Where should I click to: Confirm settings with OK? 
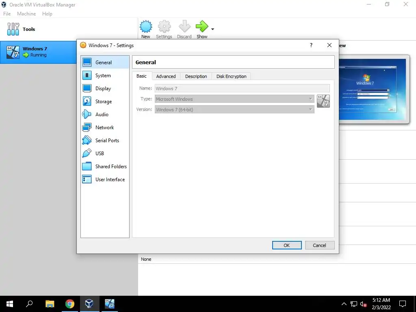(287, 245)
